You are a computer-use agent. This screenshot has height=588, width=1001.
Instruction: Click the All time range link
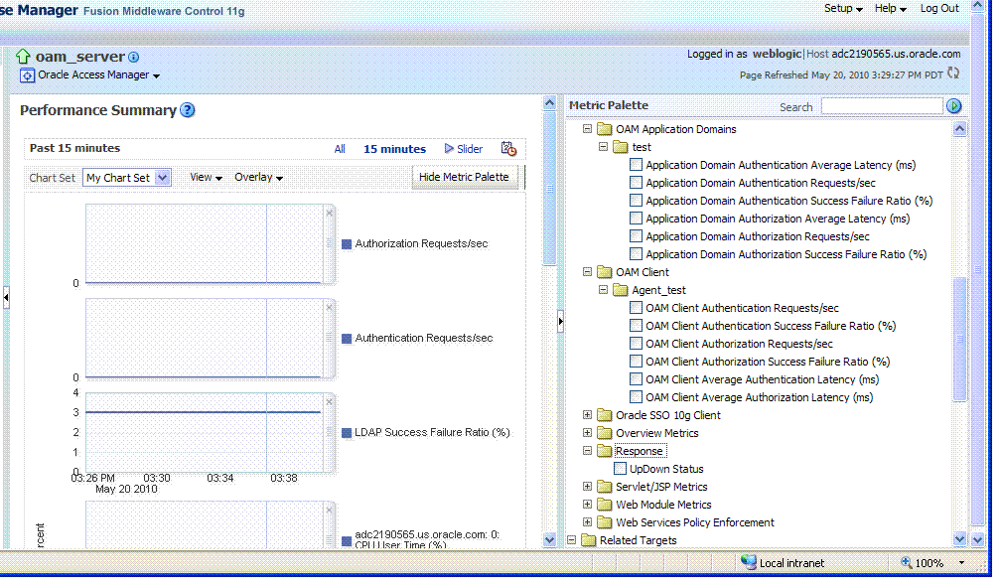click(x=340, y=149)
